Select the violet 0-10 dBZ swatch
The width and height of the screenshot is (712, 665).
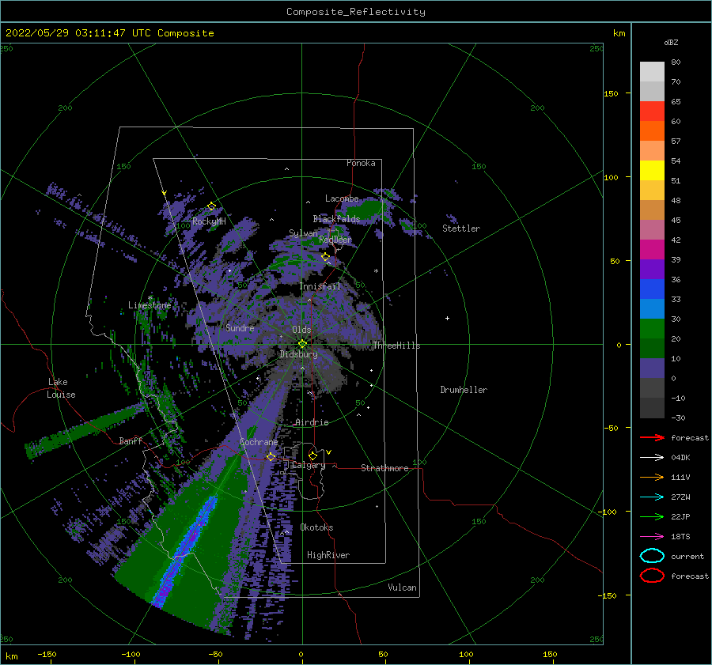[652, 368]
